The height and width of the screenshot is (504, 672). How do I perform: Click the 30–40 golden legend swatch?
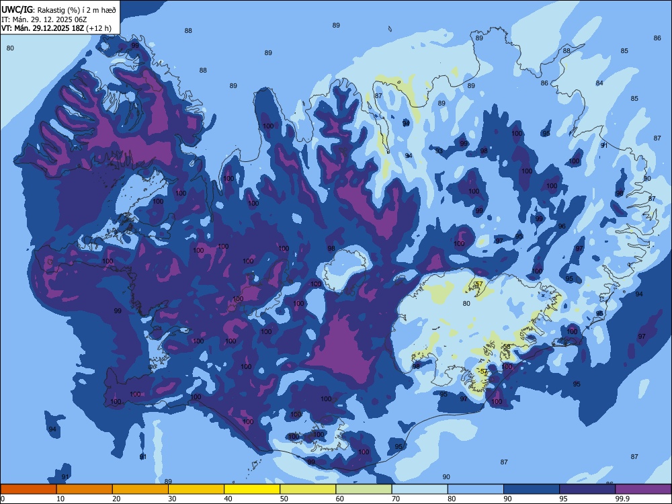click(x=196, y=489)
